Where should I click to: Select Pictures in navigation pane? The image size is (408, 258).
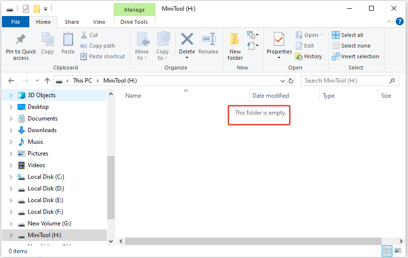[38, 154]
